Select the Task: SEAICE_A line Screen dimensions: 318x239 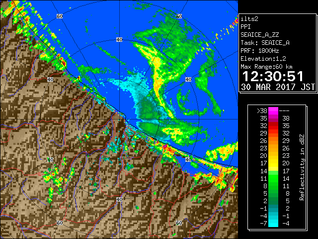point(265,43)
